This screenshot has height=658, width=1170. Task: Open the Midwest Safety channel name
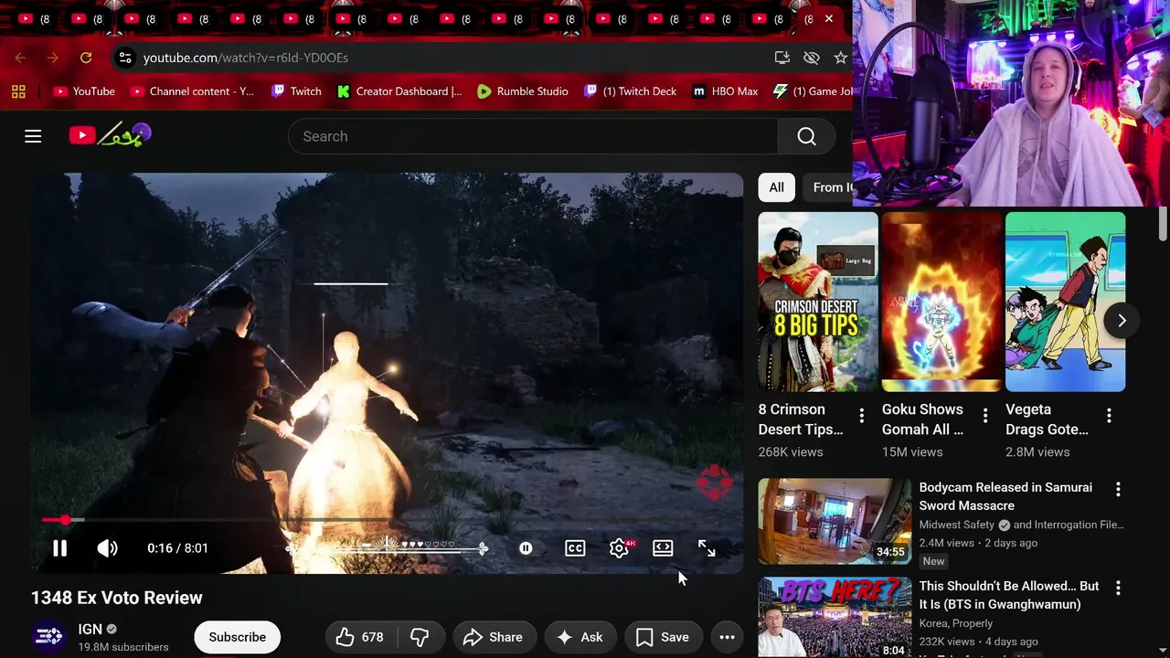(957, 525)
